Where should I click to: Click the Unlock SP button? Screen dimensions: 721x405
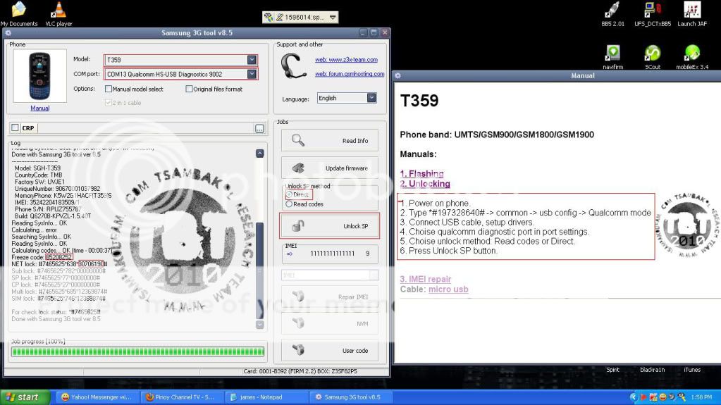tap(330, 225)
